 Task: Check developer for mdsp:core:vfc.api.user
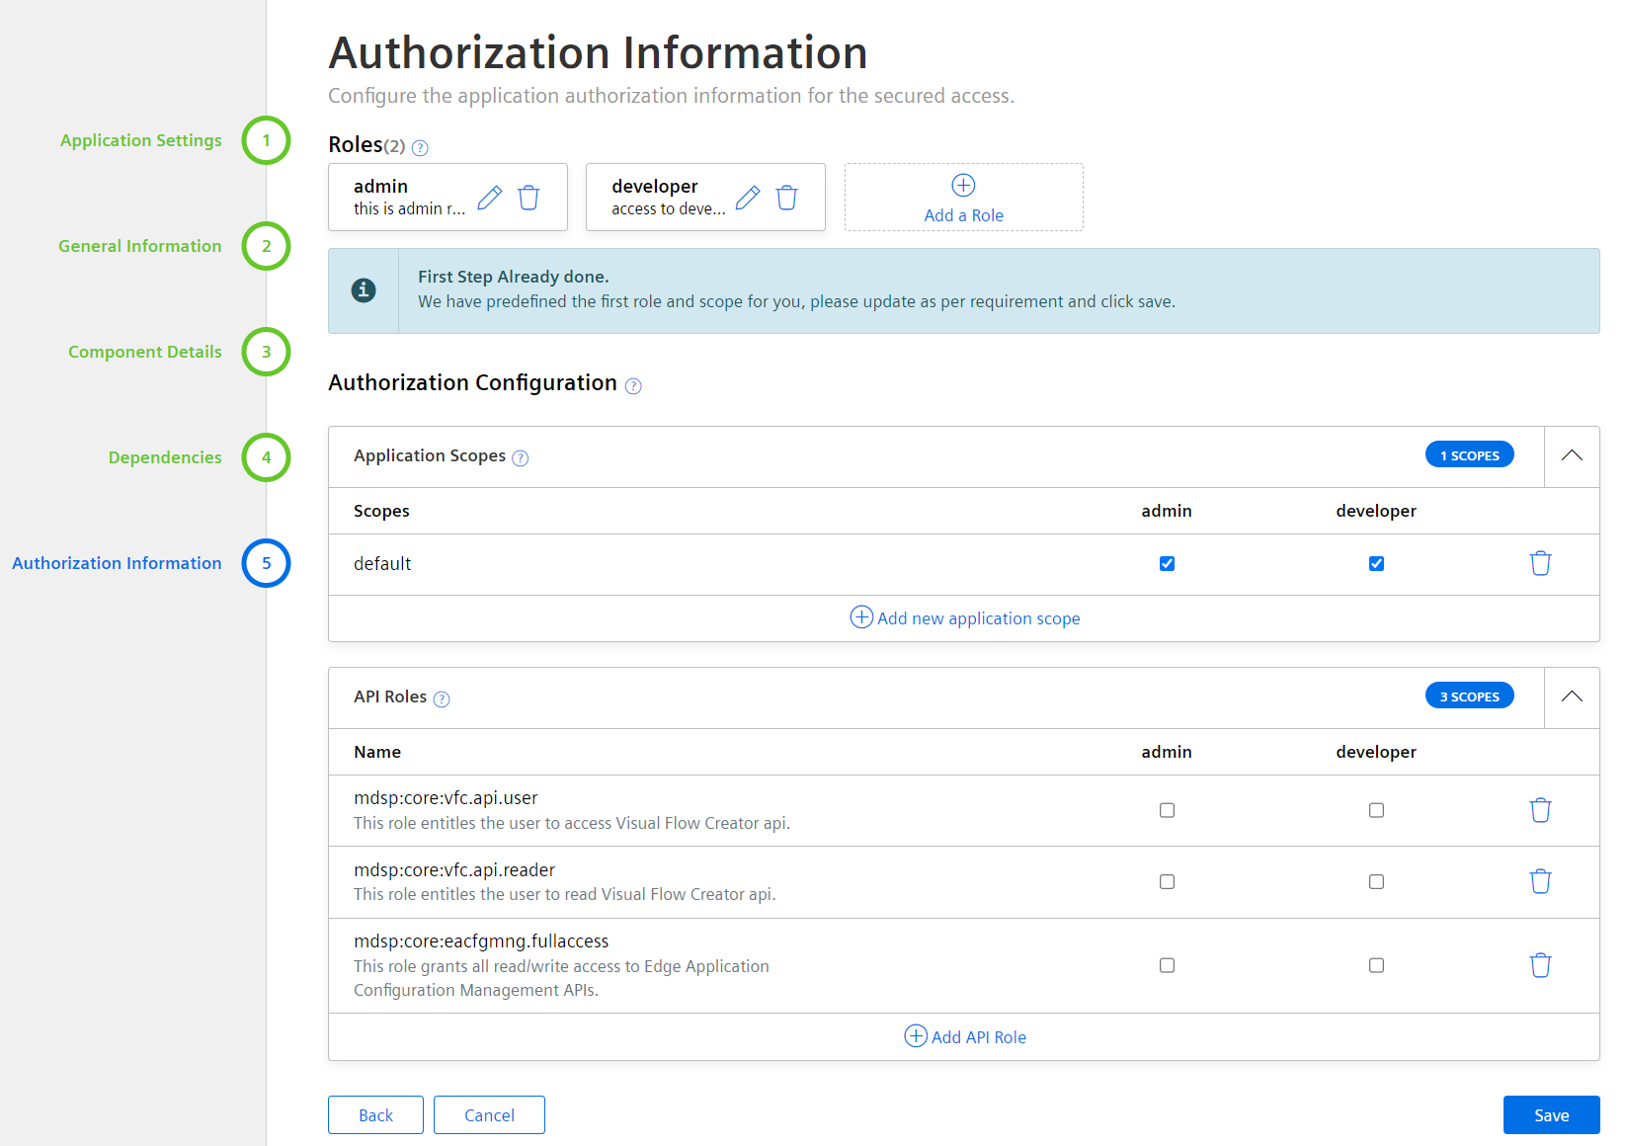tap(1376, 810)
